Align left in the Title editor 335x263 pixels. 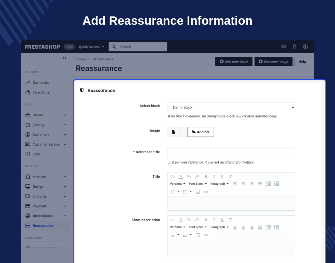point(235,184)
